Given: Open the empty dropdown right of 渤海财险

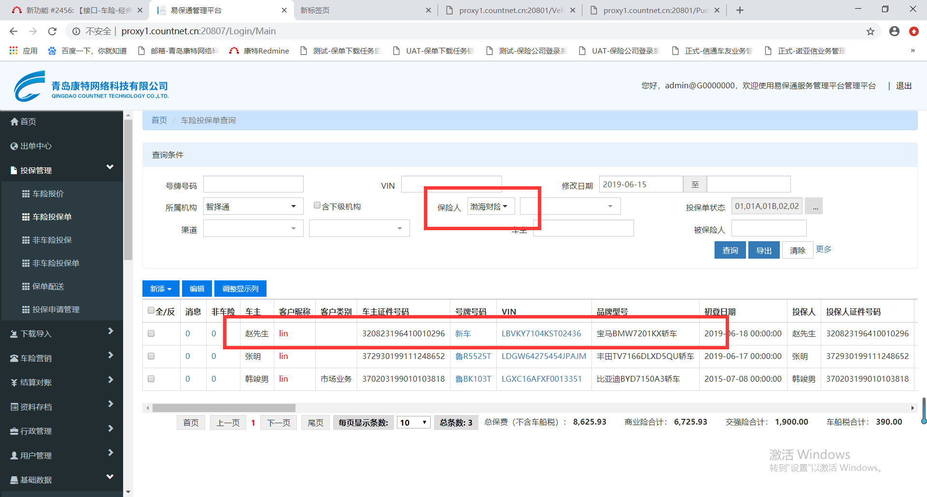Looking at the screenshot, I should coord(570,207).
